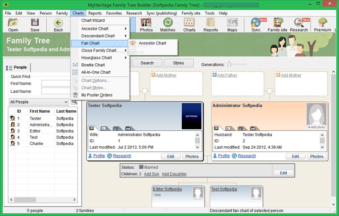
Task: Click Edit button on Tester's card
Action: (x=170, y=157)
